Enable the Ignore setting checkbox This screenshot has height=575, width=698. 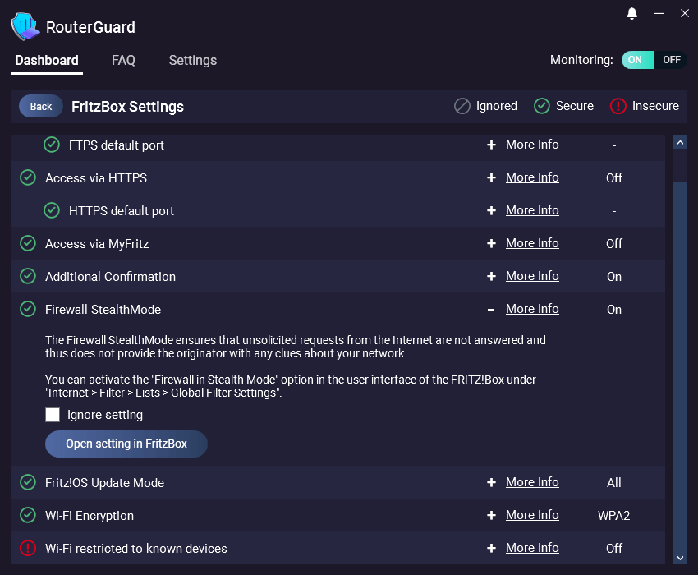53,415
